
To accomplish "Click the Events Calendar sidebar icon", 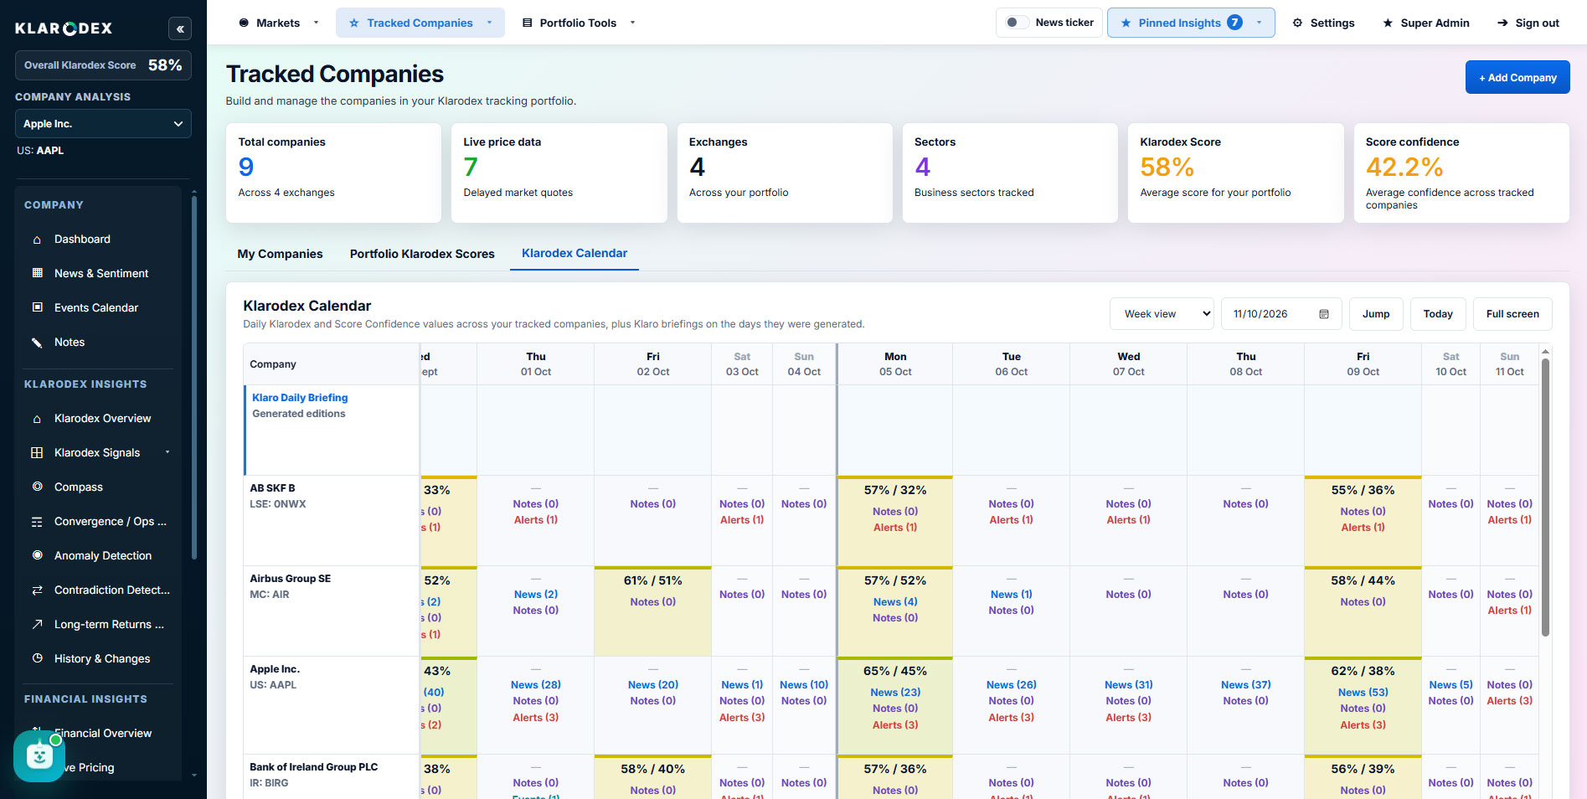I will click(x=37, y=307).
